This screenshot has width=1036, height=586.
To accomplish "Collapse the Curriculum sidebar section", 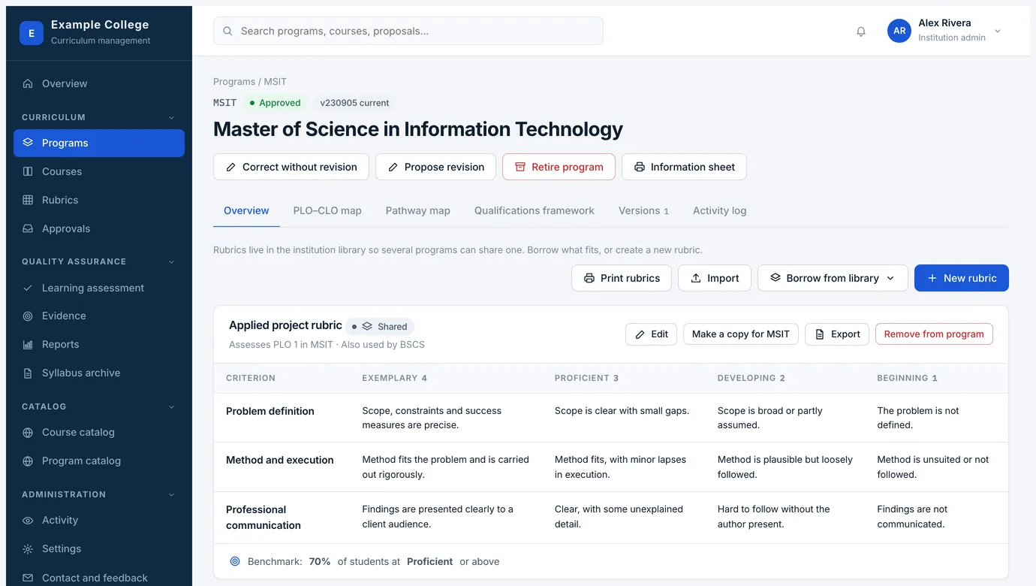I will (x=172, y=118).
